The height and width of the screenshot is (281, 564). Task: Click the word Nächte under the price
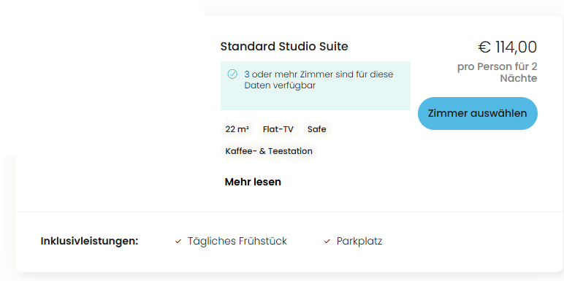[519, 78]
